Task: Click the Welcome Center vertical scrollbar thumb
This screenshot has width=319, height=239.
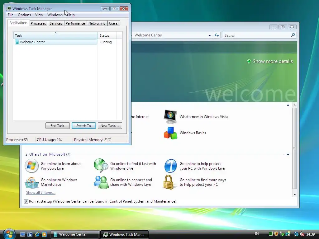Action: [x=295, y=148]
